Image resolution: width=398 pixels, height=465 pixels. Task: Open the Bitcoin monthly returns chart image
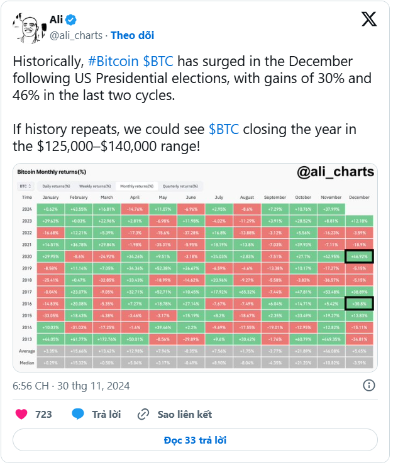click(195, 267)
